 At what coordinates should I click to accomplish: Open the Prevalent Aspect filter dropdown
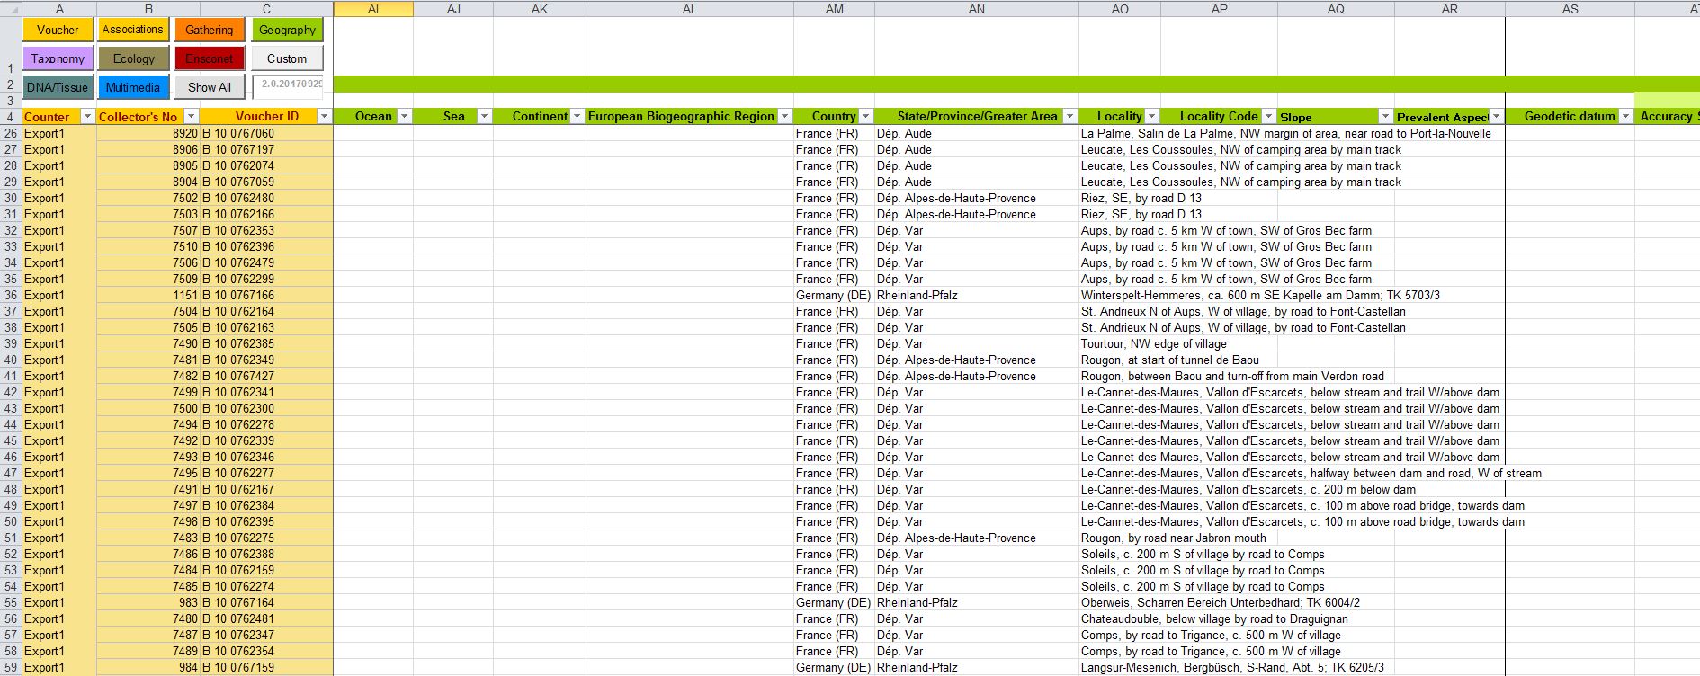(1496, 117)
